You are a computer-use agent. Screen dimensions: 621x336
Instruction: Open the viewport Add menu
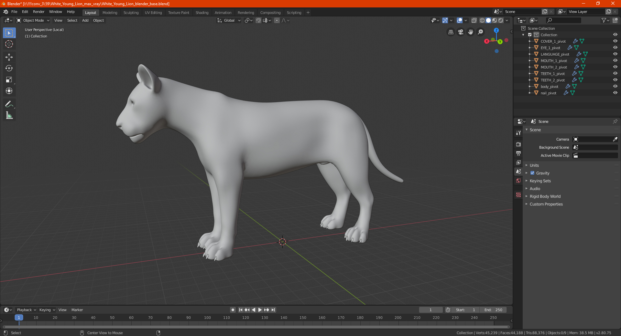tap(85, 20)
